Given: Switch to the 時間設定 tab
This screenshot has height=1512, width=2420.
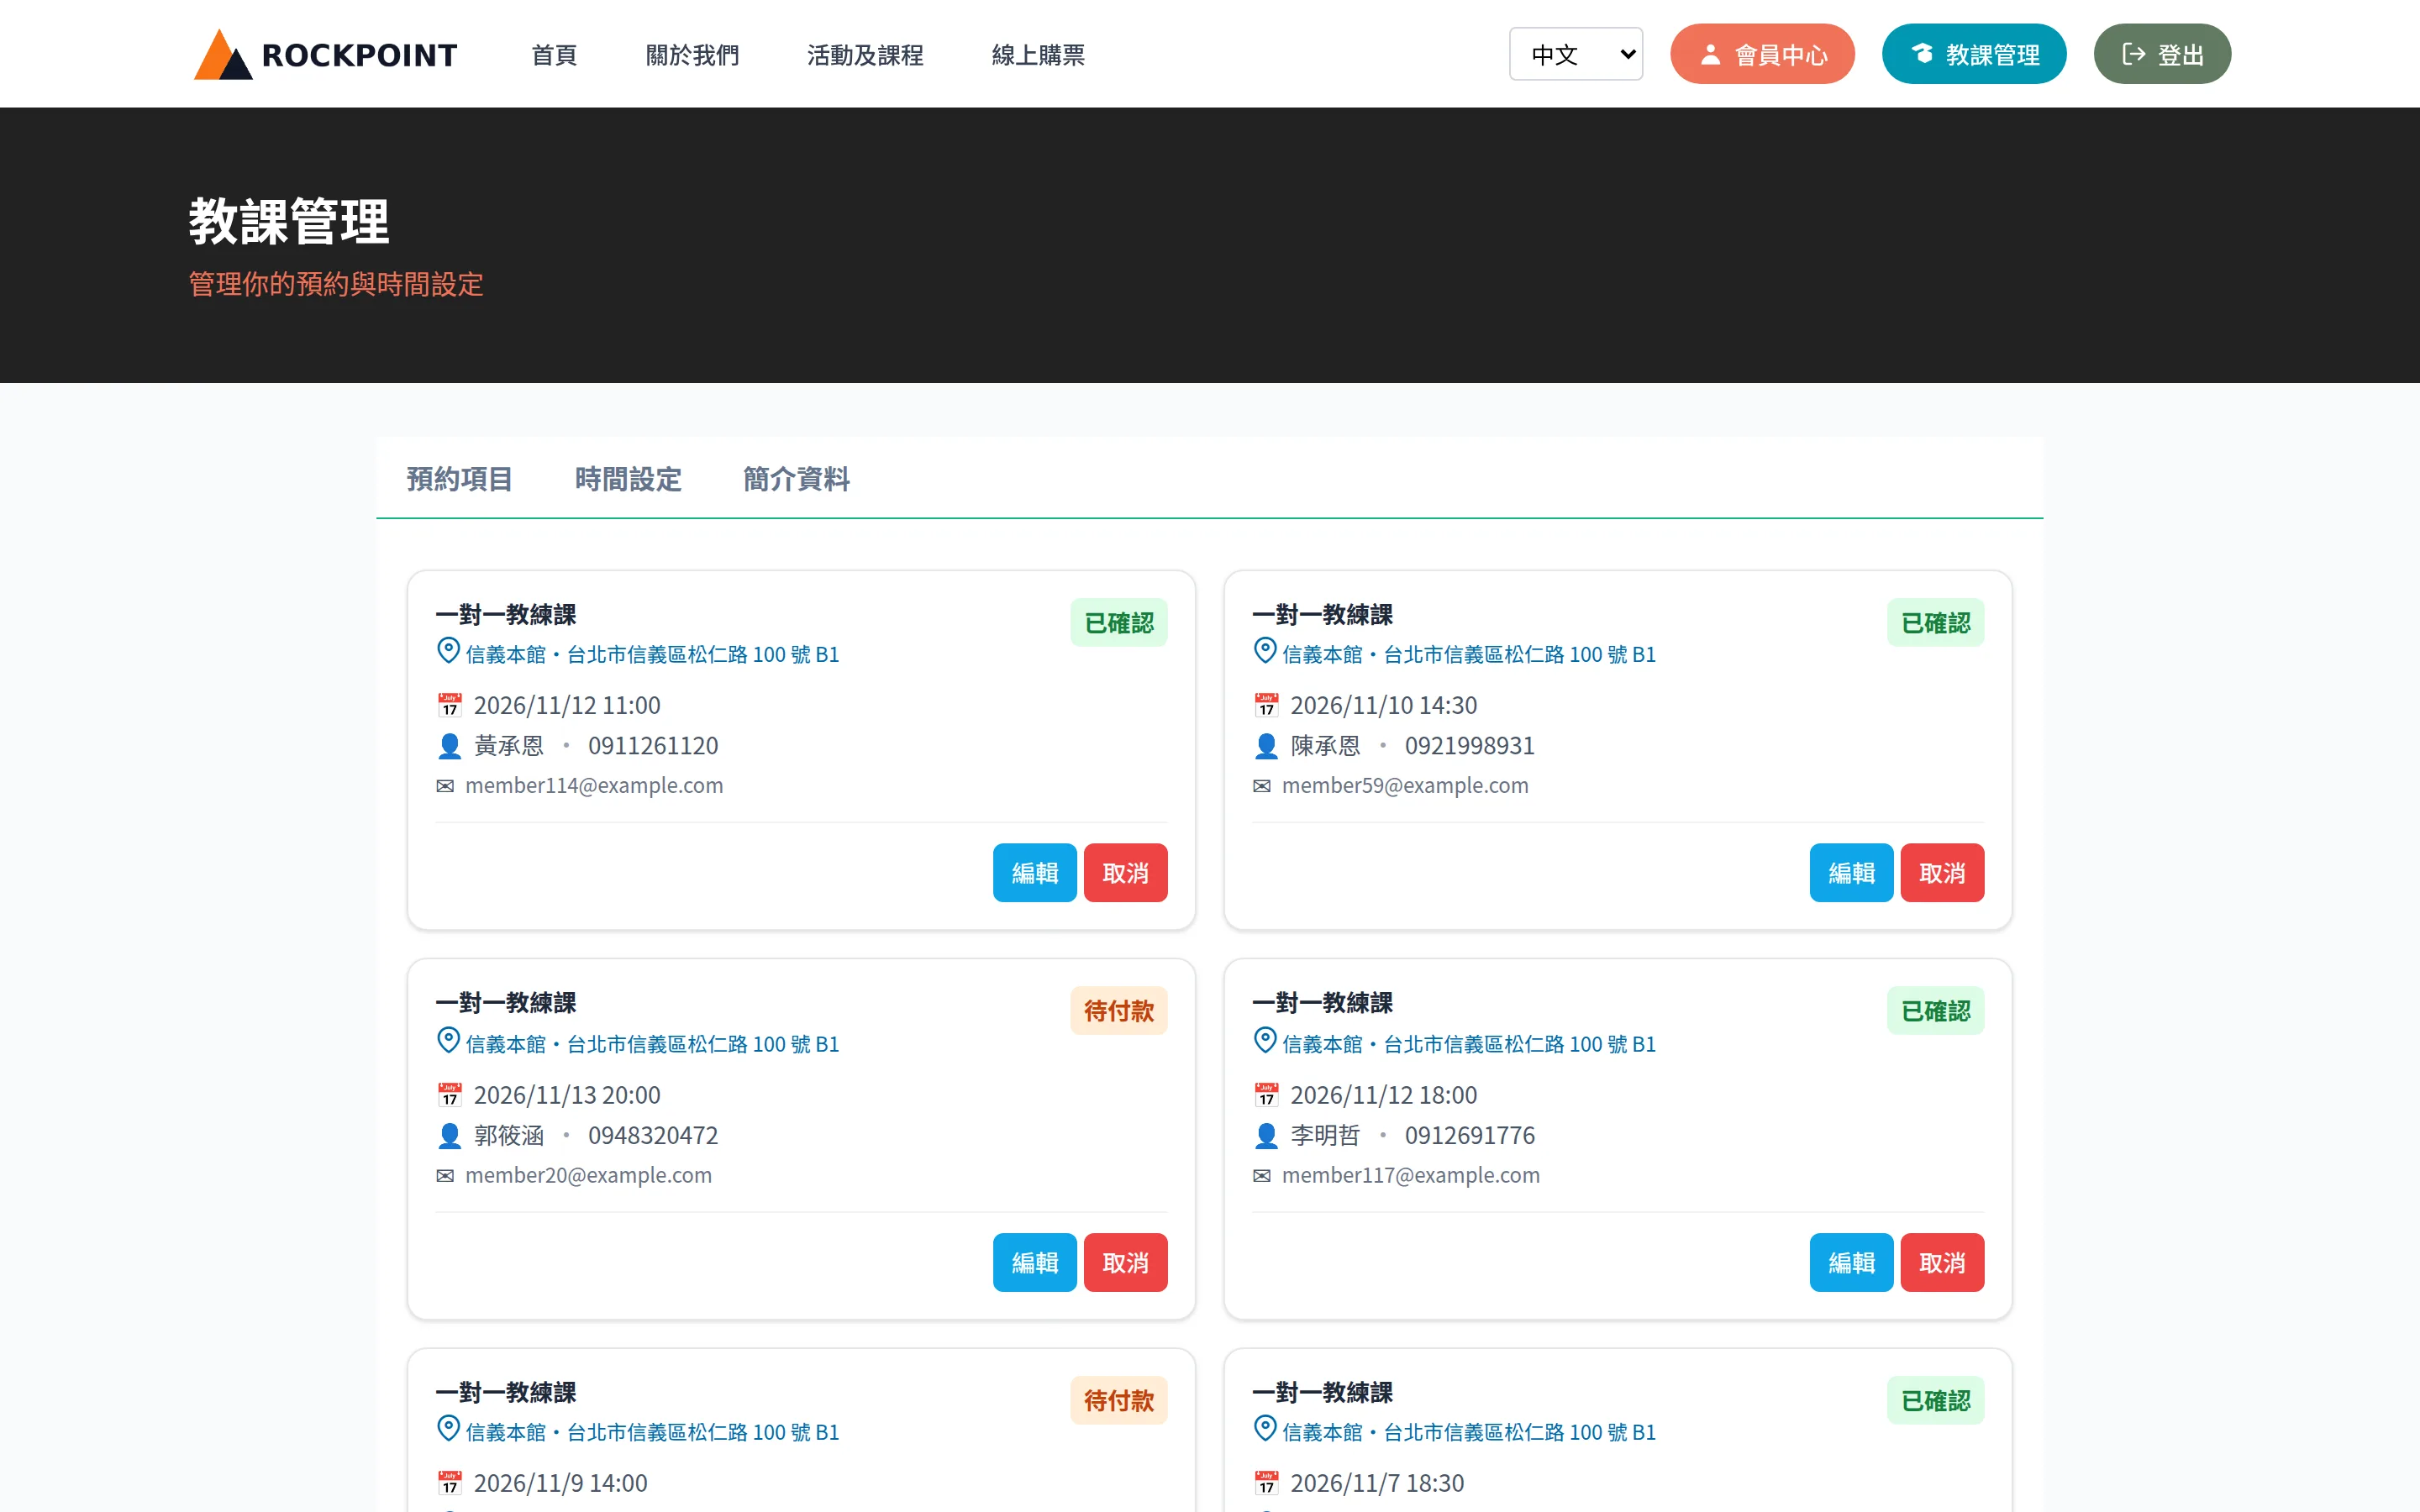Looking at the screenshot, I should tap(628, 479).
